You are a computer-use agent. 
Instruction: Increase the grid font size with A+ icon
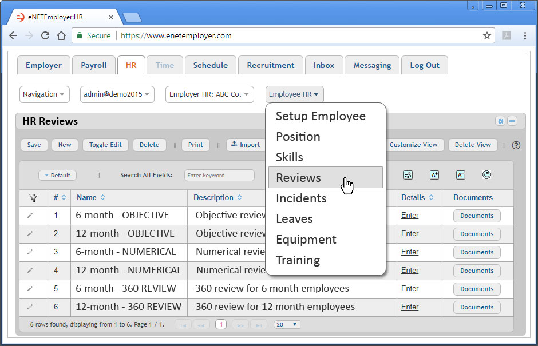click(434, 175)
